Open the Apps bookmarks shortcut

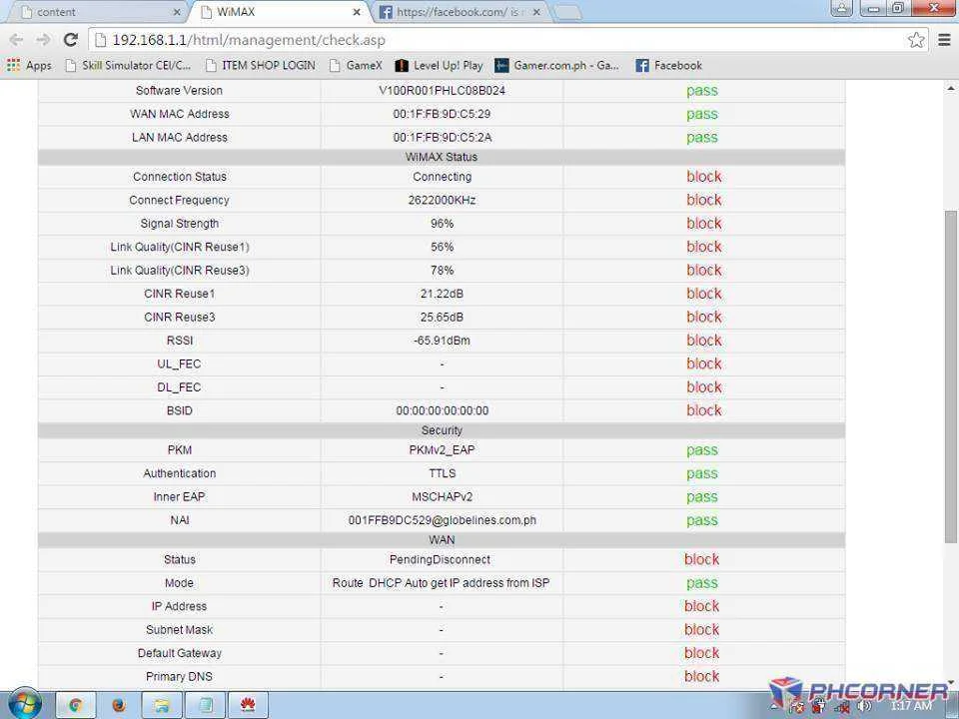pos(29,66)
